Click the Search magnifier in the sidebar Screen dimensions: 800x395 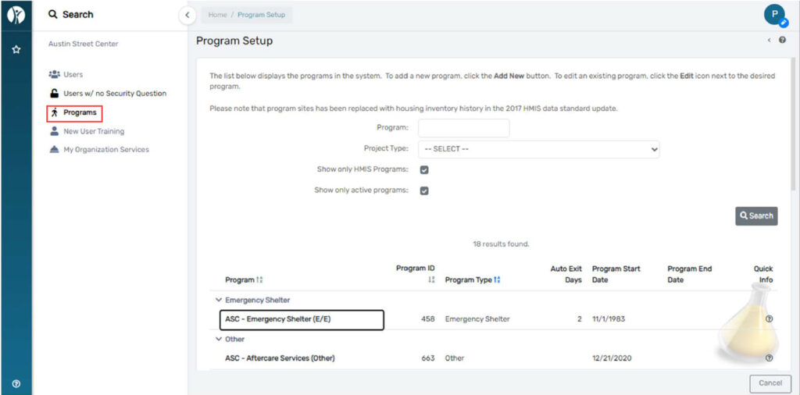click(52, 15)
